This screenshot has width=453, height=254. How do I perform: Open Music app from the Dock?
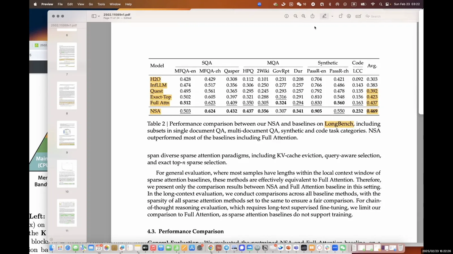[153, 248]
